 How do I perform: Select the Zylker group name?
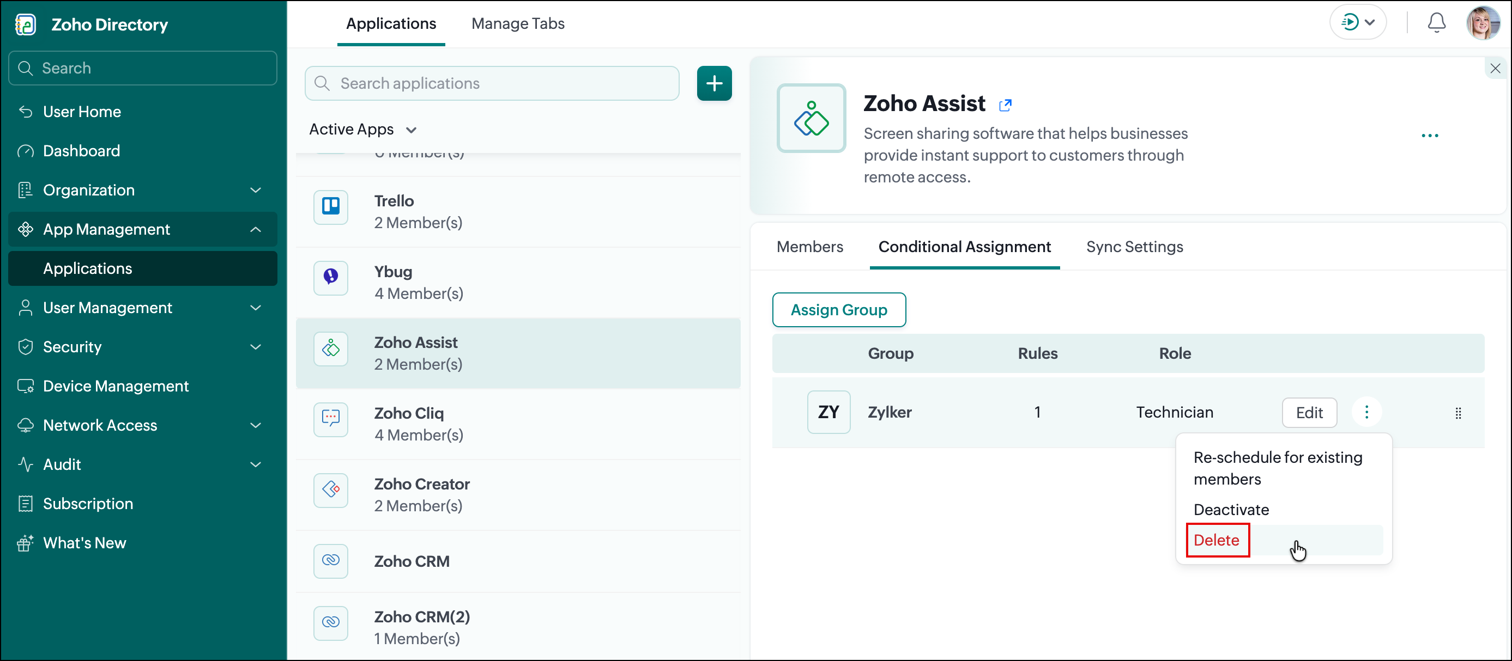pos(889,412)
